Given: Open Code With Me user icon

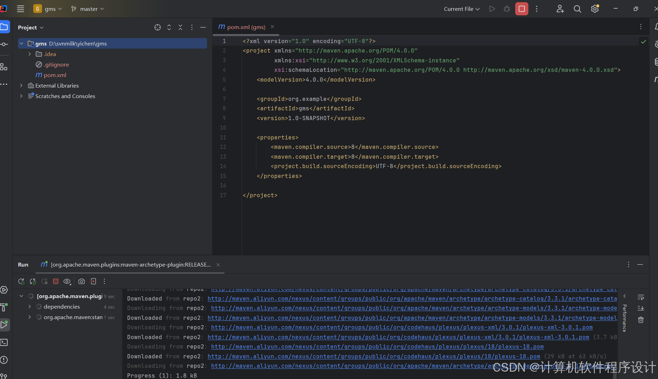Looking at the screenshot, I should point(560,9).
